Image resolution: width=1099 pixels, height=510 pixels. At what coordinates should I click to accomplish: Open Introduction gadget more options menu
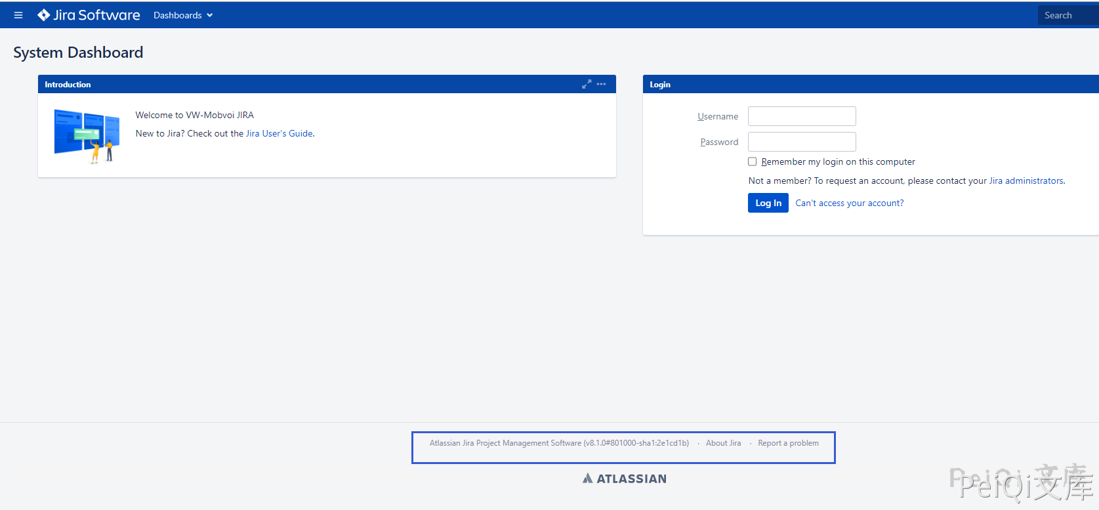[601, 84]
